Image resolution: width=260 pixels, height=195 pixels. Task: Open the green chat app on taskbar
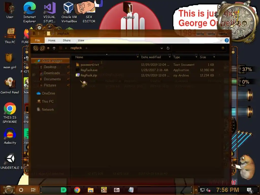[63, 190]
